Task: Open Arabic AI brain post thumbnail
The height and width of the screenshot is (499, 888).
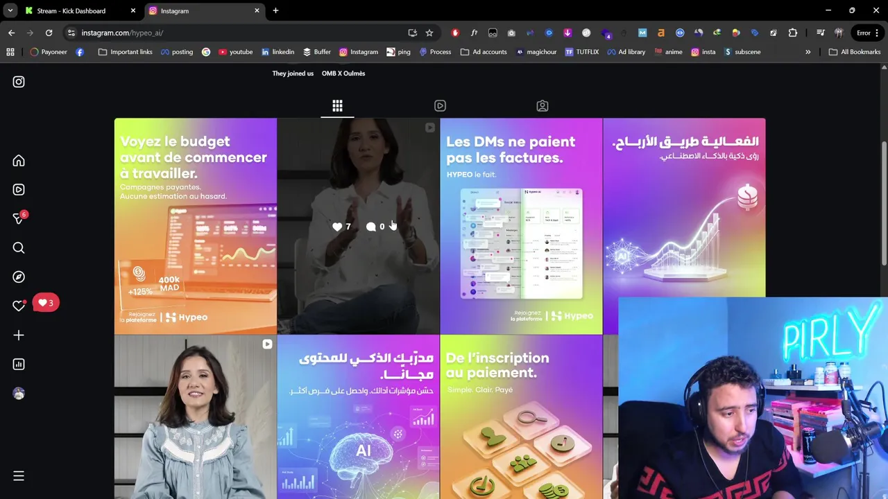Action: click(x=358, y=417)
